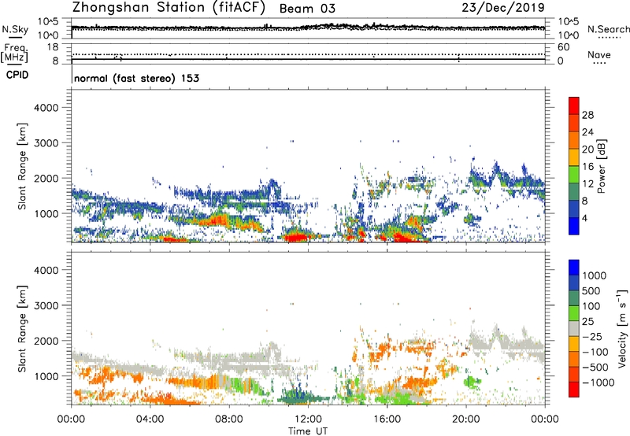The height and width of the screenshot is (436, 630).
Task: Click the Nave legend label
Action: pos(599,54)
